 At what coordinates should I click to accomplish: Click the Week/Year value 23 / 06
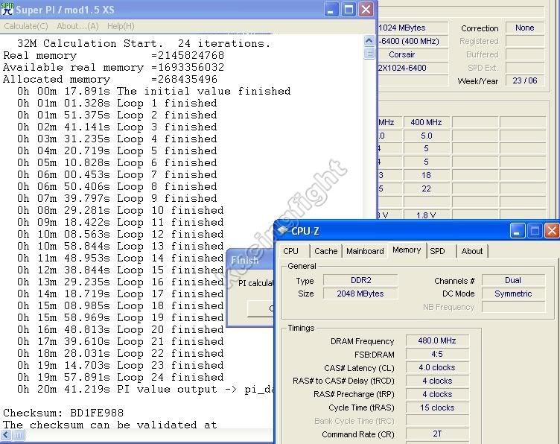click(525, 80)
